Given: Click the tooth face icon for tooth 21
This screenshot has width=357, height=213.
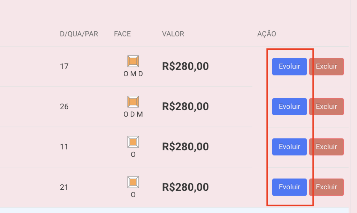Looking at the screenshot, I should [x=133, y=182].
